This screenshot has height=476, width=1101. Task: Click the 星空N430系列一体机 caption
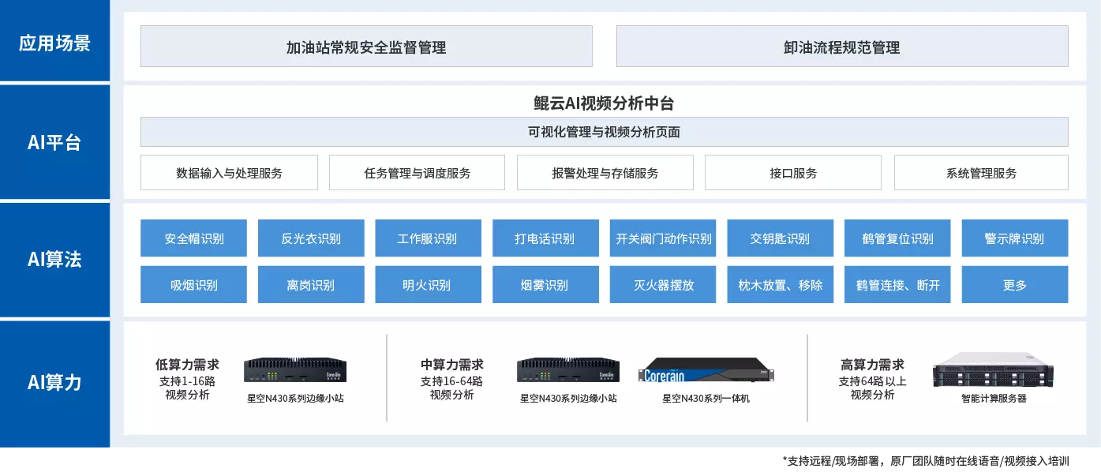pyautogui.click(x=706, y=399)
